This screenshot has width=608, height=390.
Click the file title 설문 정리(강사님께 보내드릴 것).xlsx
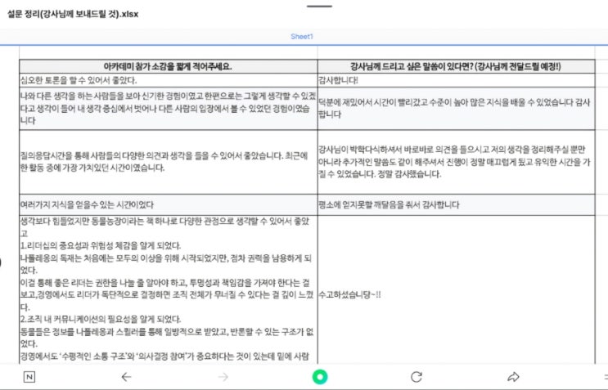click(x=73, y=14)
